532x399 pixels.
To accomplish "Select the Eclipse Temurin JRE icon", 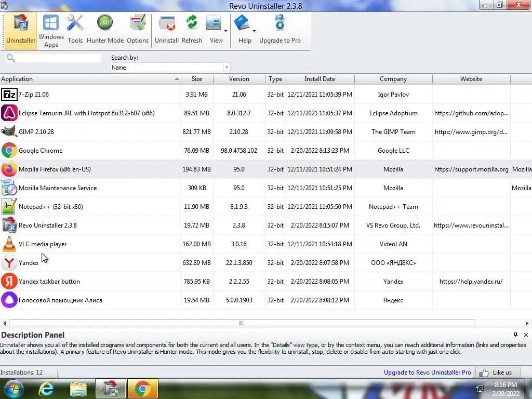I will click(x=9, y=113).
